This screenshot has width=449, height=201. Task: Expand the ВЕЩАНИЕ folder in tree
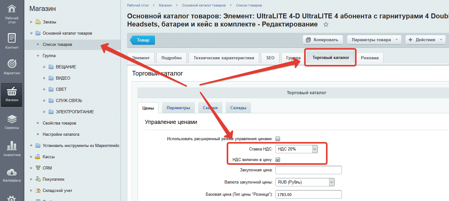[x=44, y=67]
